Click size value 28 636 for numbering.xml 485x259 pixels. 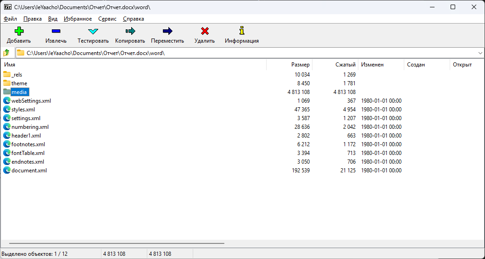[302, 127]
